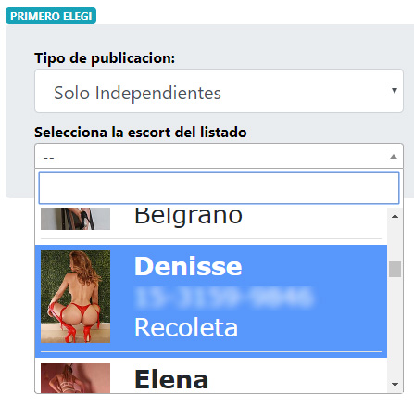
Task: Click the scrollbar down arrow in list
Action: tap(395, 385)
